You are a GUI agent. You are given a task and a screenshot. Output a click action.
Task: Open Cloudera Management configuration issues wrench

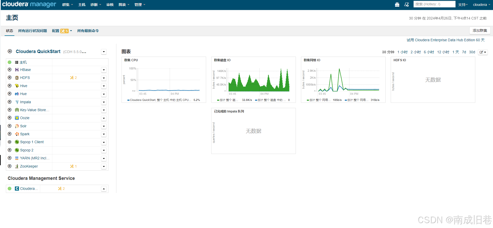(61, 189)
